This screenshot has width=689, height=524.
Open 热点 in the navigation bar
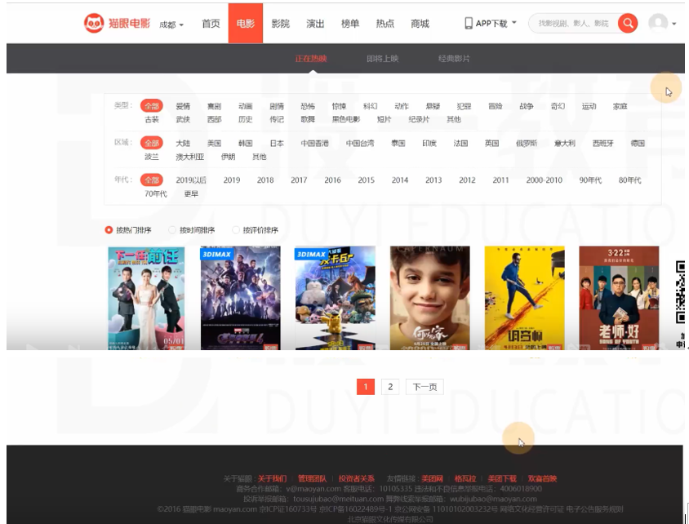(x=385, y=24)
